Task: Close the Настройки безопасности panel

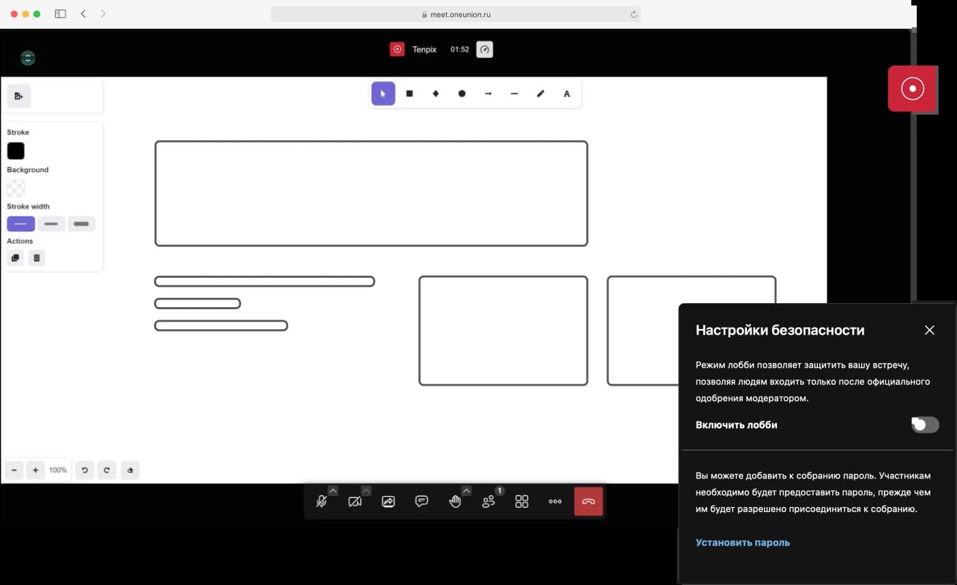Action: (930, 330)
